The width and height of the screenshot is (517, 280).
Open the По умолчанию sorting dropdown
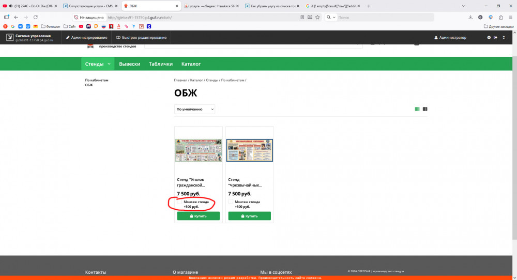(x=194, y=110)
